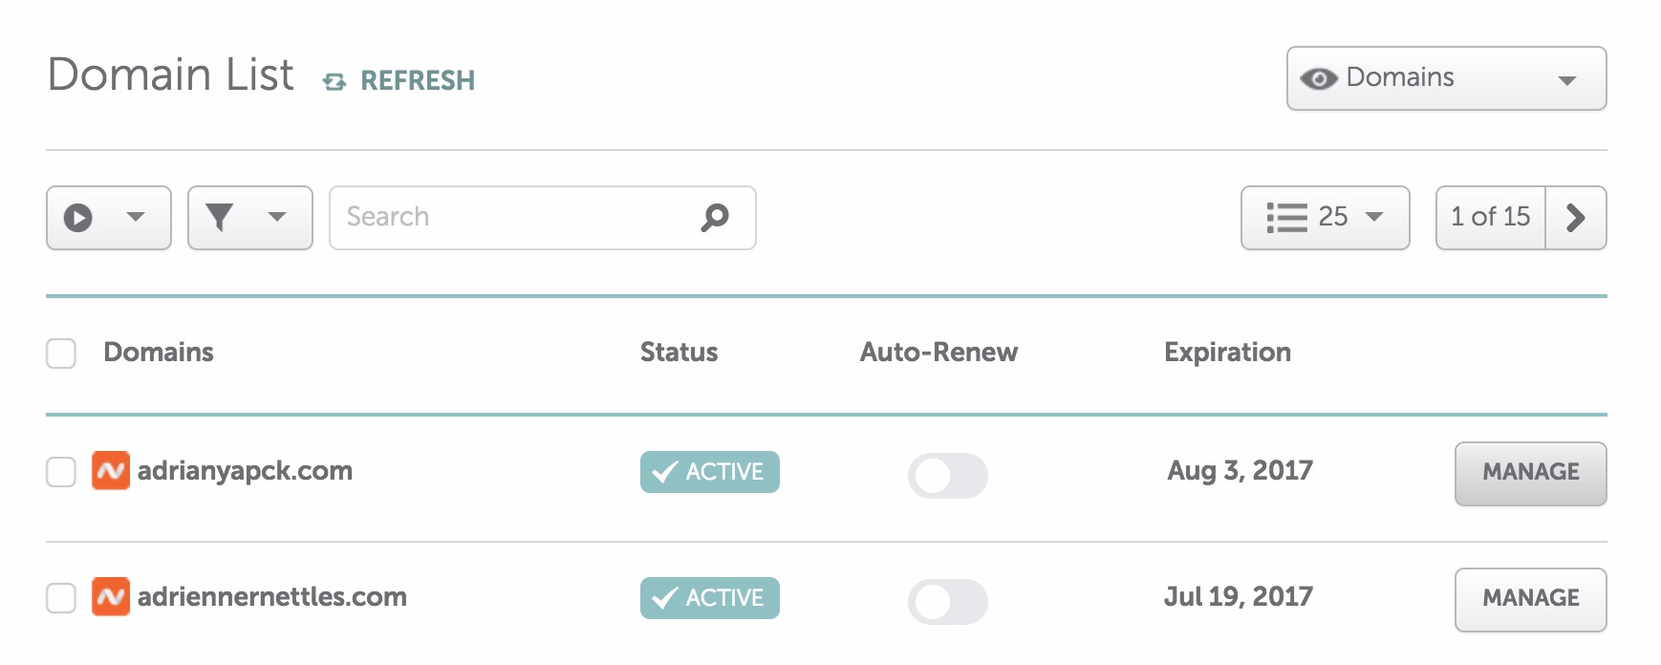This screenshot has height=665, width=1661.
Task: Check the select-all Domains header checkbox
Action: [x=61, y=353]
